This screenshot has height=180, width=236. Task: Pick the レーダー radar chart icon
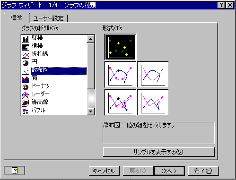(26, 95)
